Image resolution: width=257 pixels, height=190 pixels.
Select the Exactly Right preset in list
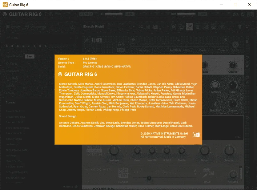pos(14,139)
